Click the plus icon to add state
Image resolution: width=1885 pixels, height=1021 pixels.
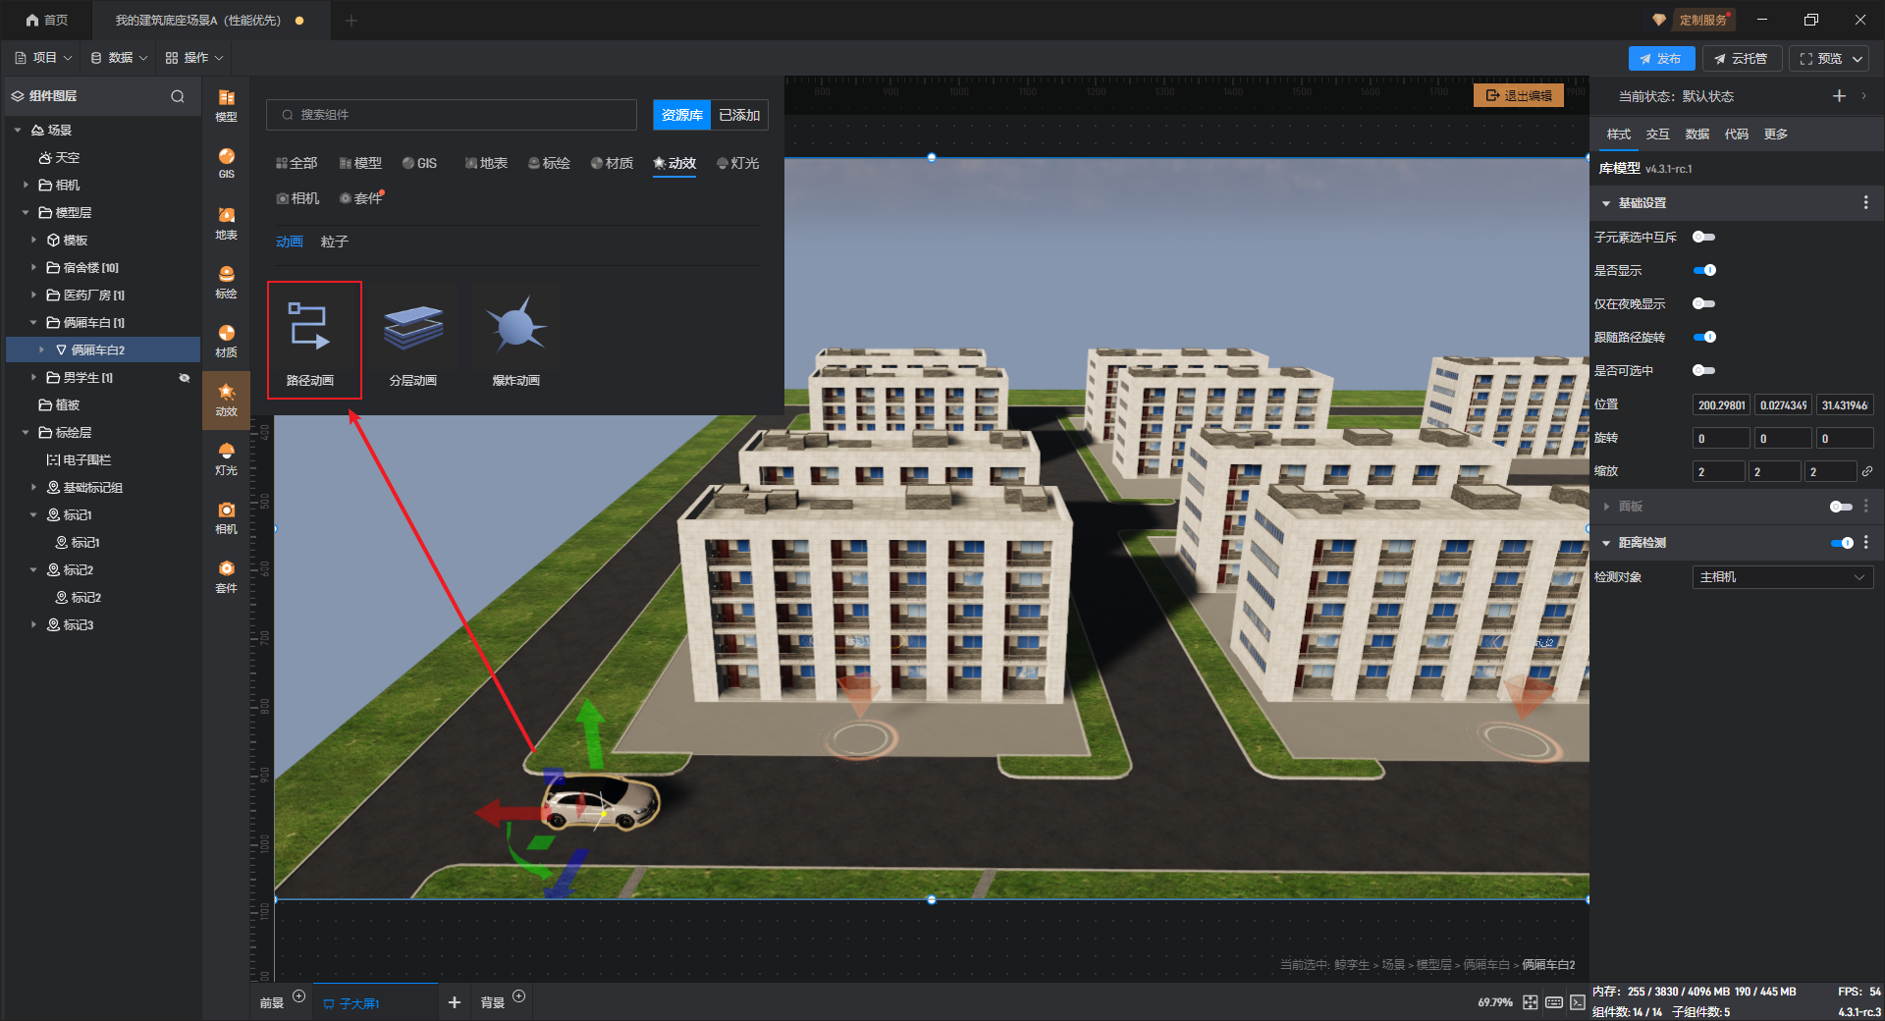(x=1839, y=96)
